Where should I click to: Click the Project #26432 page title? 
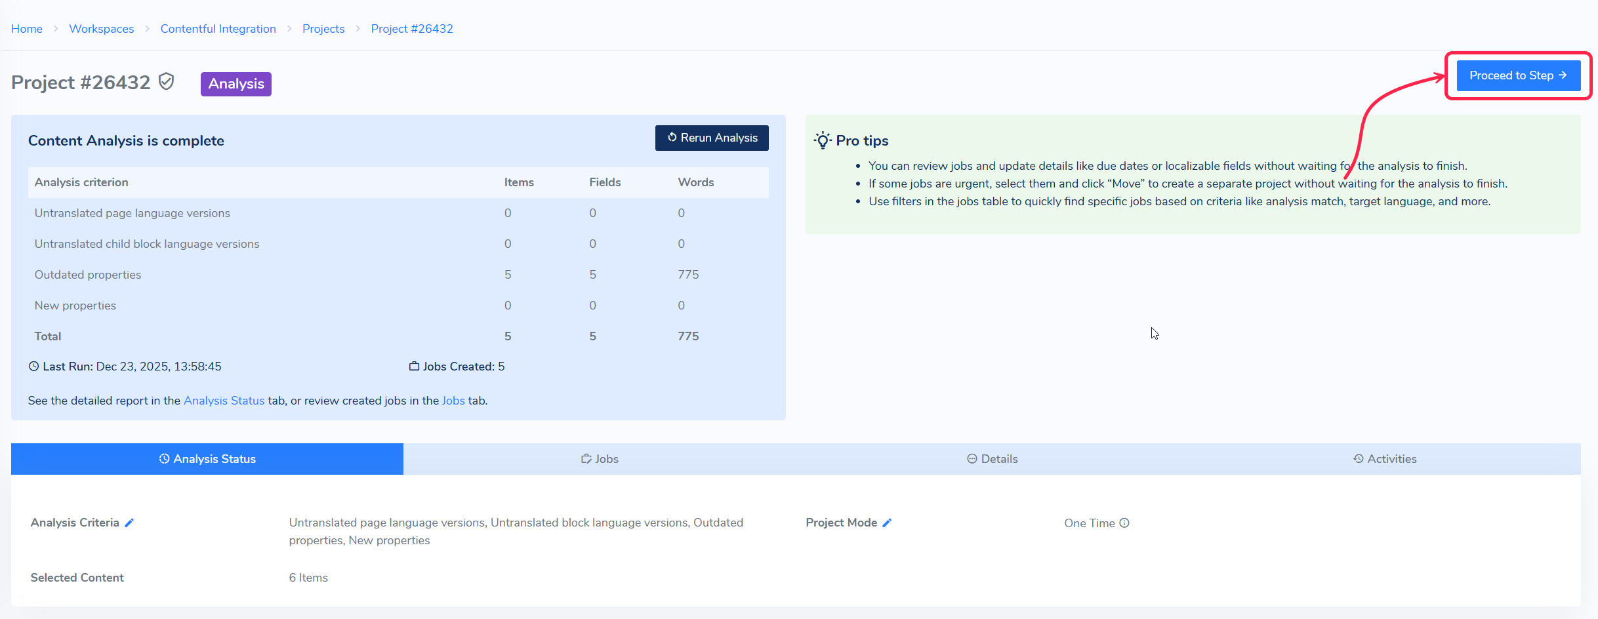[81, 83]
